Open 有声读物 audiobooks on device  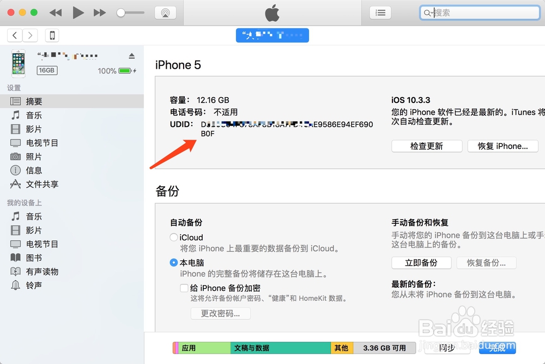(71, 271)
